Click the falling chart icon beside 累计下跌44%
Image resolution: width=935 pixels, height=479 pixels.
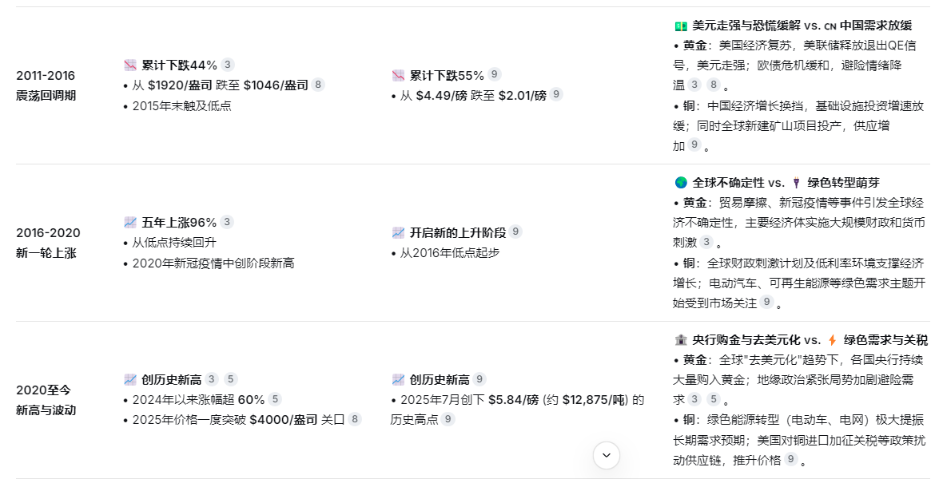coord(130,65)
